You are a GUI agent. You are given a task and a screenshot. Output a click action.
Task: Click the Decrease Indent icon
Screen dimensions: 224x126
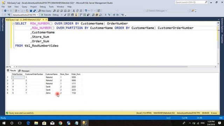[114, 15]
